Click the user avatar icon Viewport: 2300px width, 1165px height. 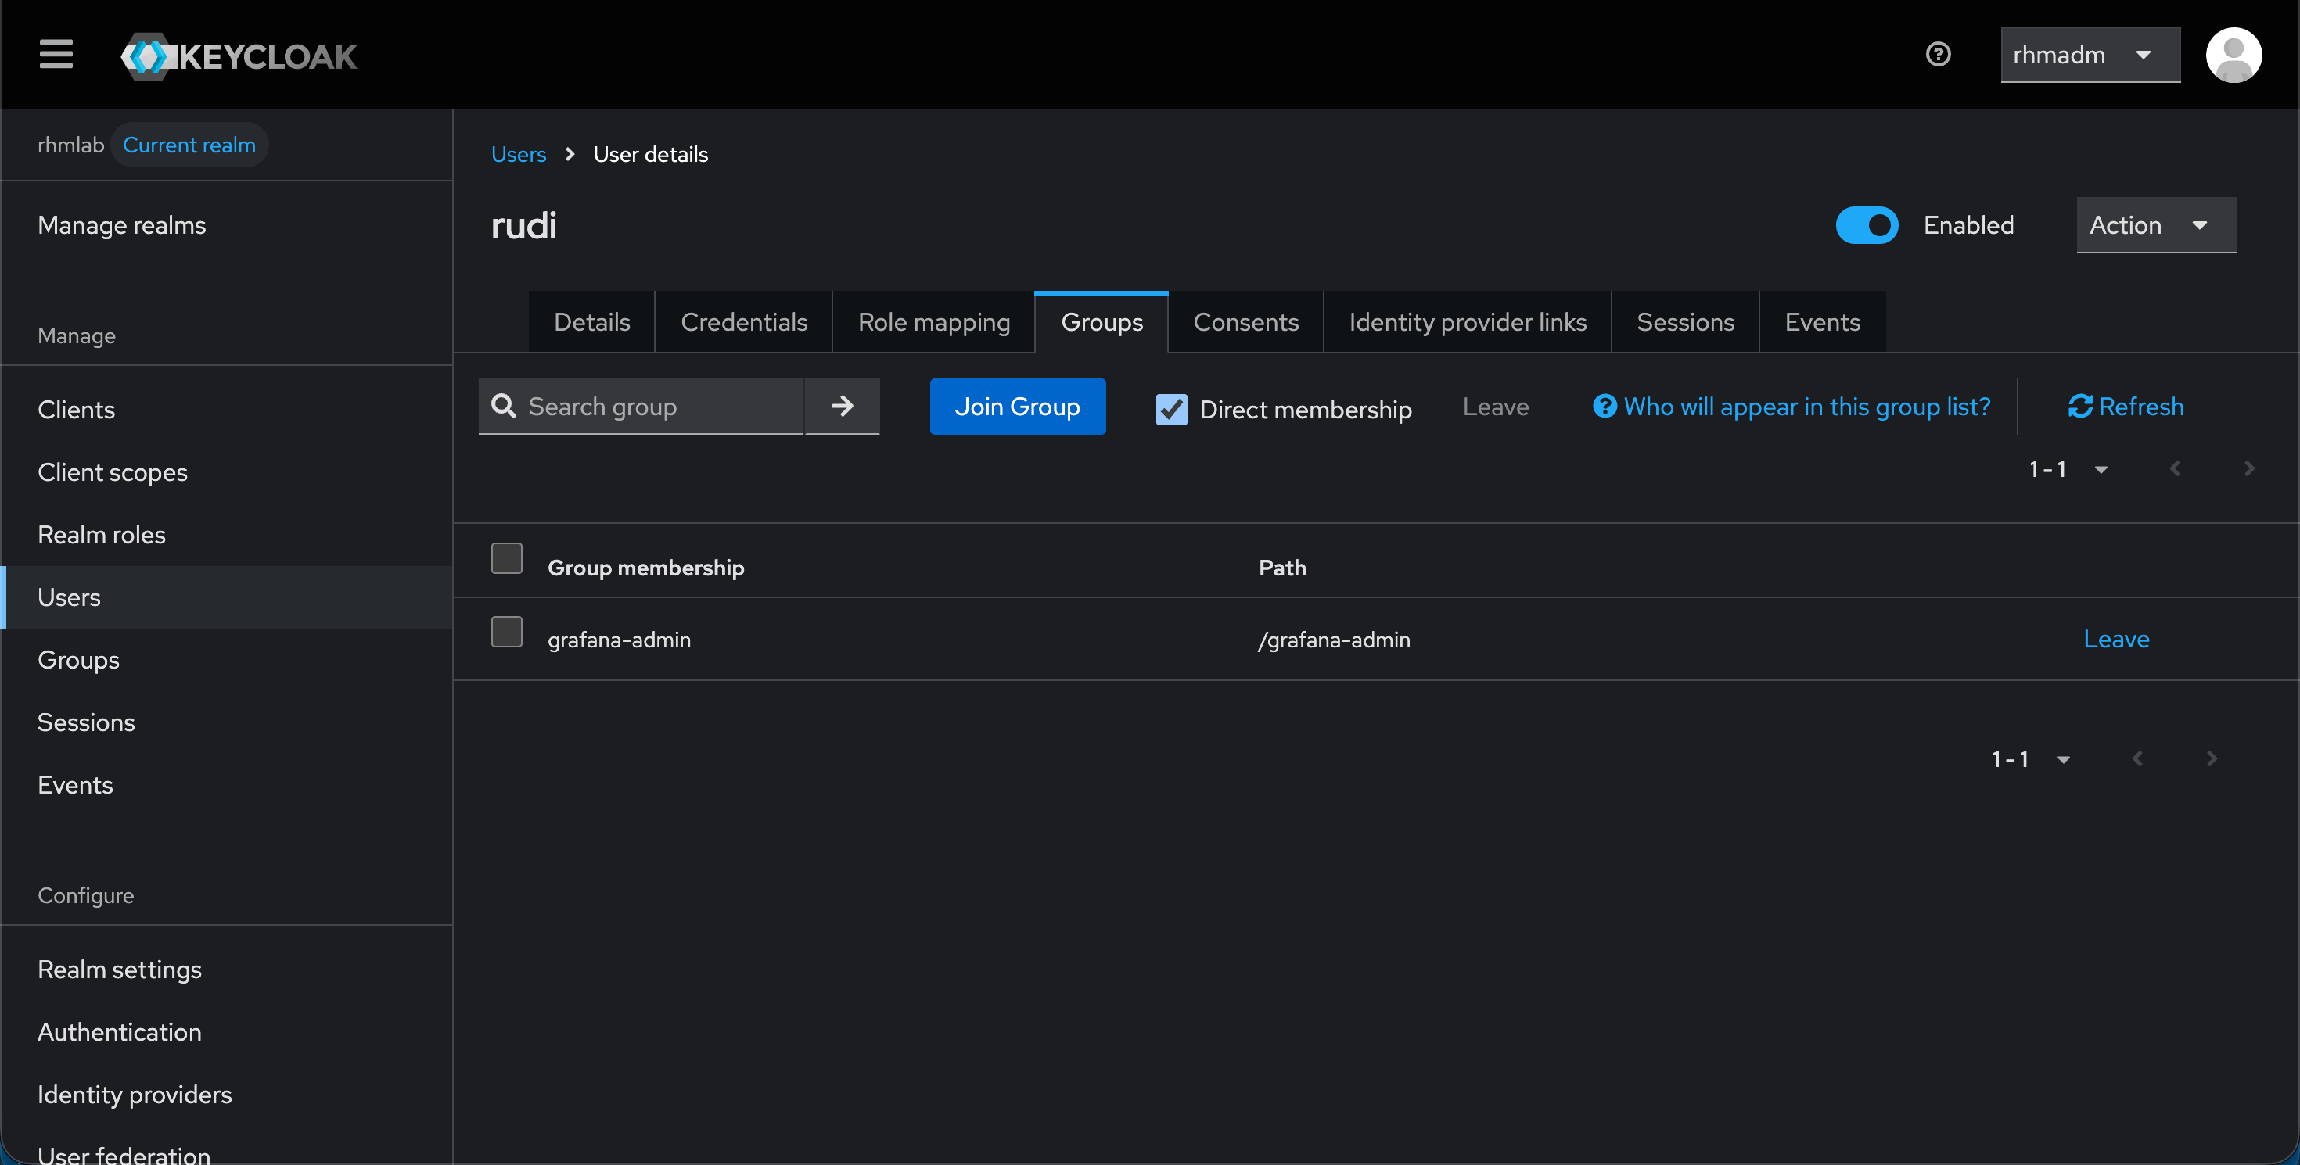pos(2233,55)
